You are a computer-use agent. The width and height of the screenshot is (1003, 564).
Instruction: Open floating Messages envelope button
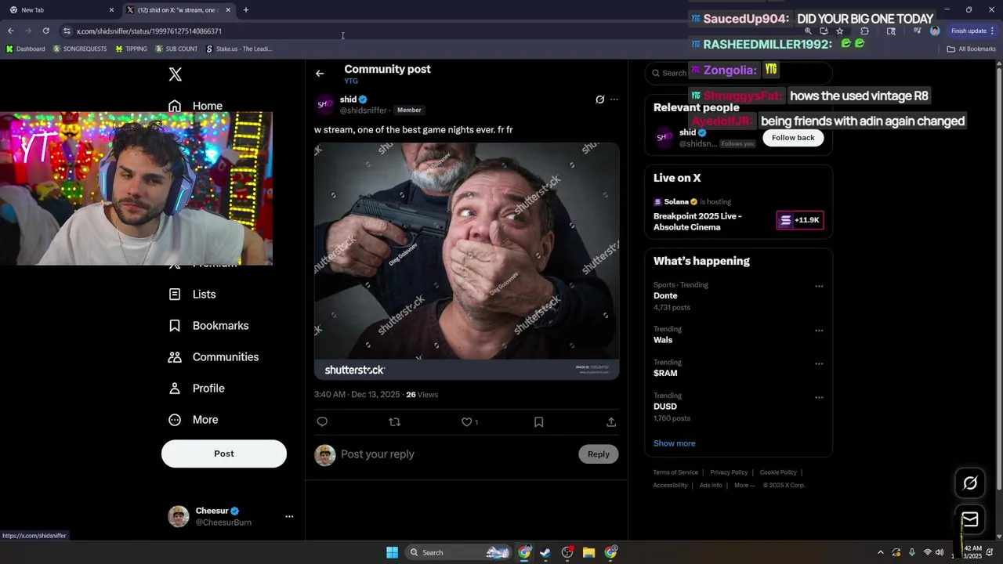pos(970,519)
